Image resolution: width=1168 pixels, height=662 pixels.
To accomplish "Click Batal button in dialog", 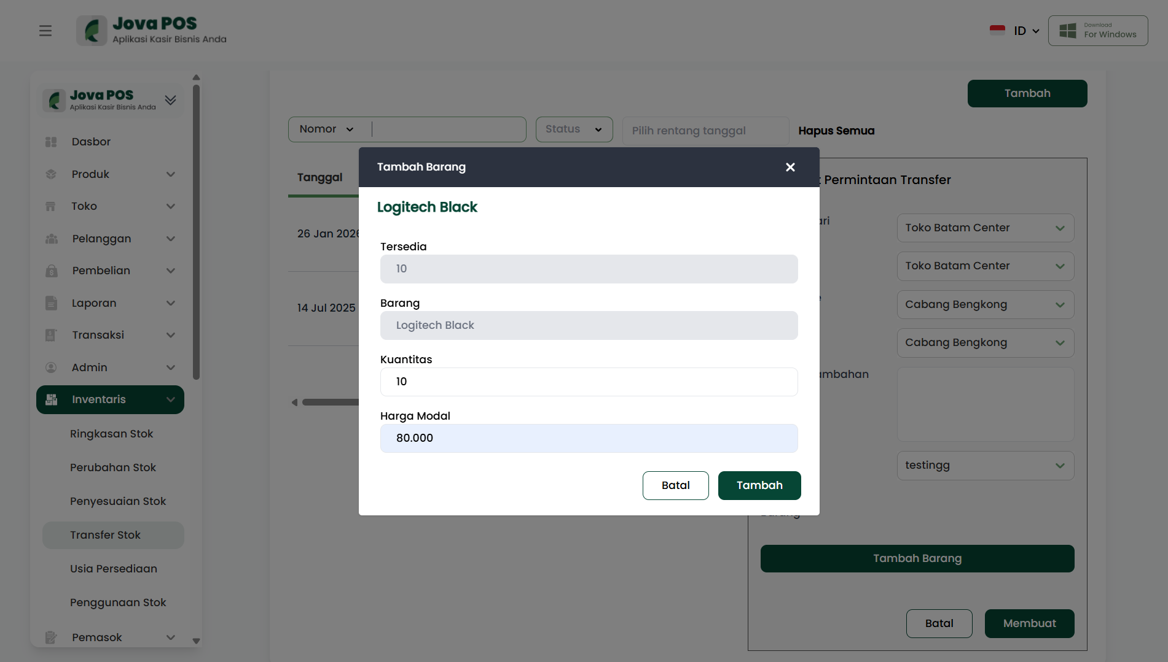I will 675,485.
